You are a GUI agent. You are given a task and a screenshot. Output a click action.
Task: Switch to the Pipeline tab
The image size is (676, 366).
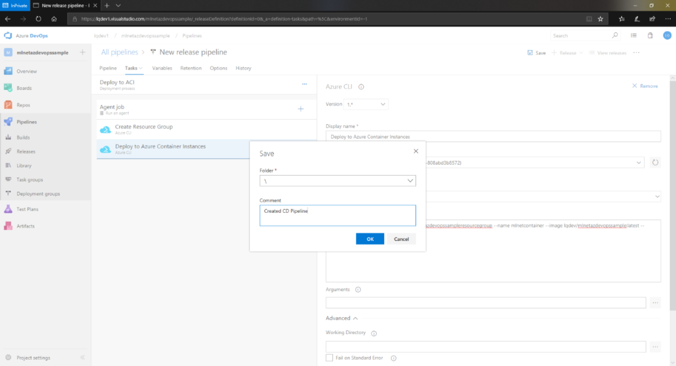coord(108,68)
